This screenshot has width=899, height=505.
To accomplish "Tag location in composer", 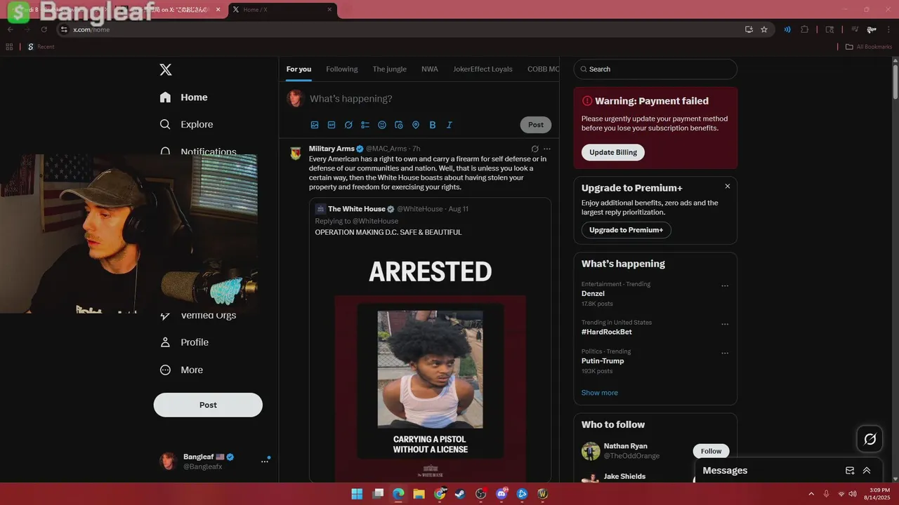I will 416,125.
